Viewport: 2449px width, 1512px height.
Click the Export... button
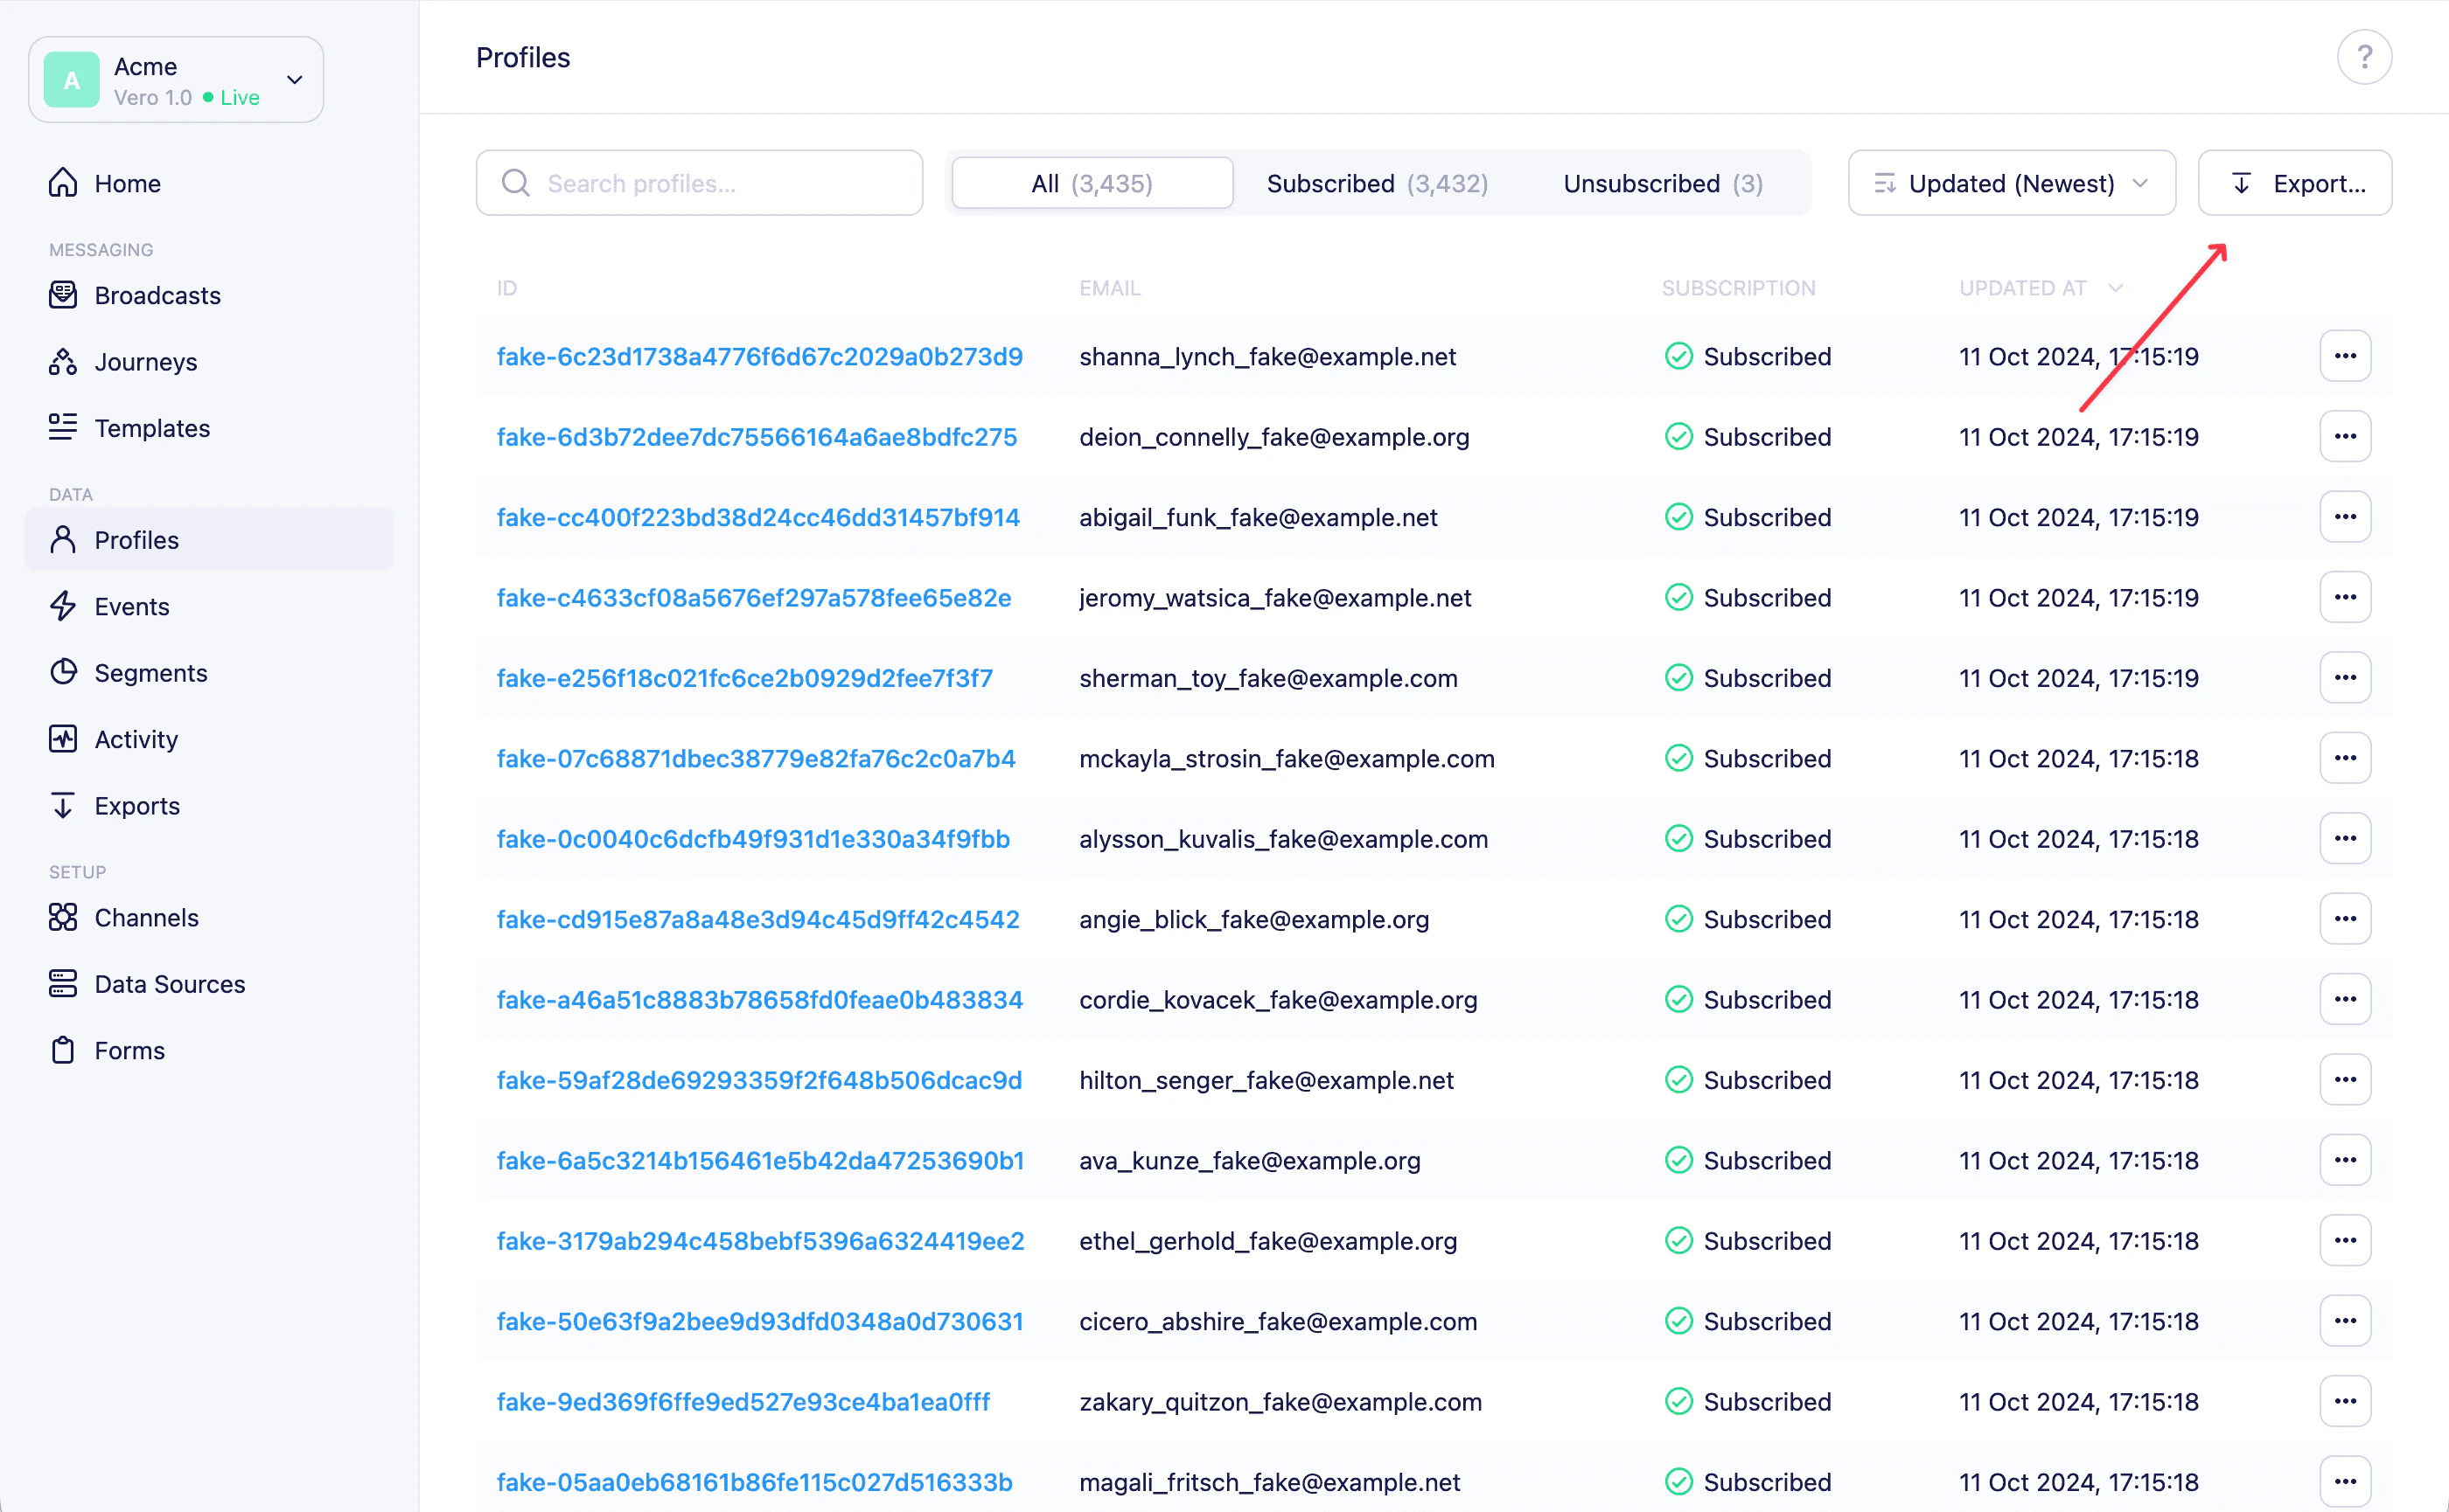point(2295,183)
